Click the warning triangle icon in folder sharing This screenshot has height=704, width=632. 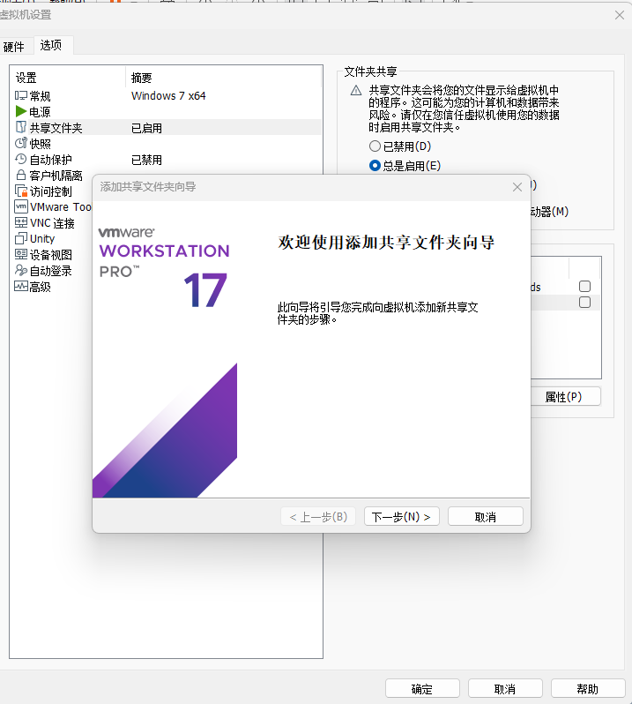356,91
